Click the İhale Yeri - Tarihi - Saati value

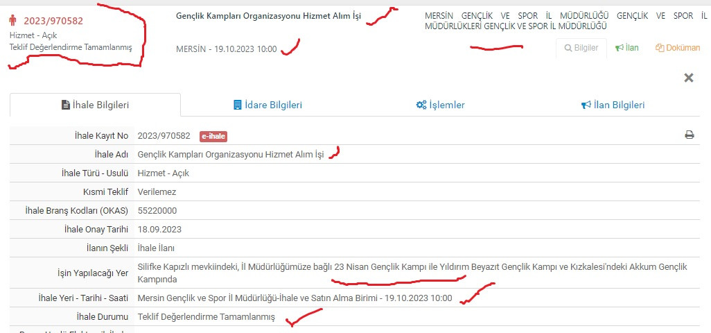tap(295, 298)
